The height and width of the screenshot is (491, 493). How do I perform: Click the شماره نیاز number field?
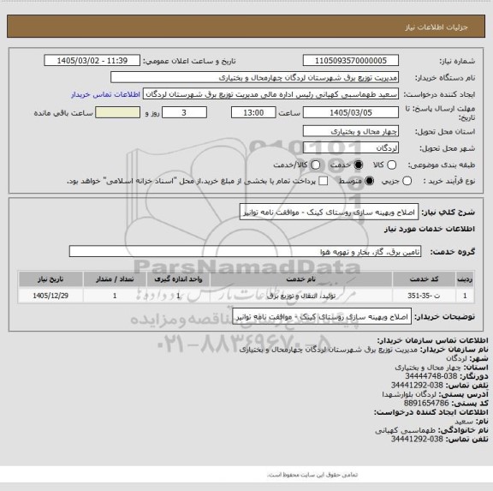[x=351, y=61]
